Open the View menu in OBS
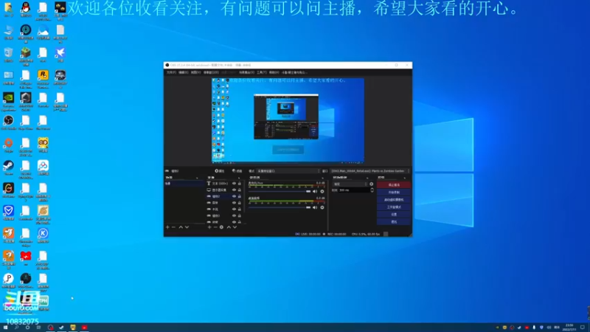590x332 pixels. pos(195,72)
